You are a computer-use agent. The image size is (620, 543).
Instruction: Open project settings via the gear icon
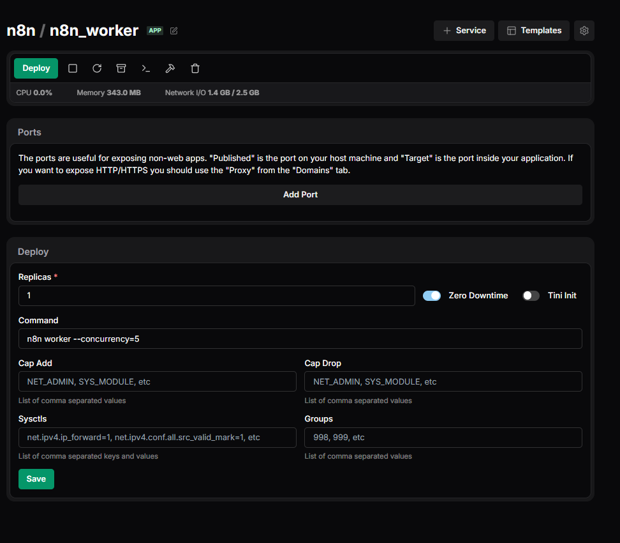(x=584, y=31)
